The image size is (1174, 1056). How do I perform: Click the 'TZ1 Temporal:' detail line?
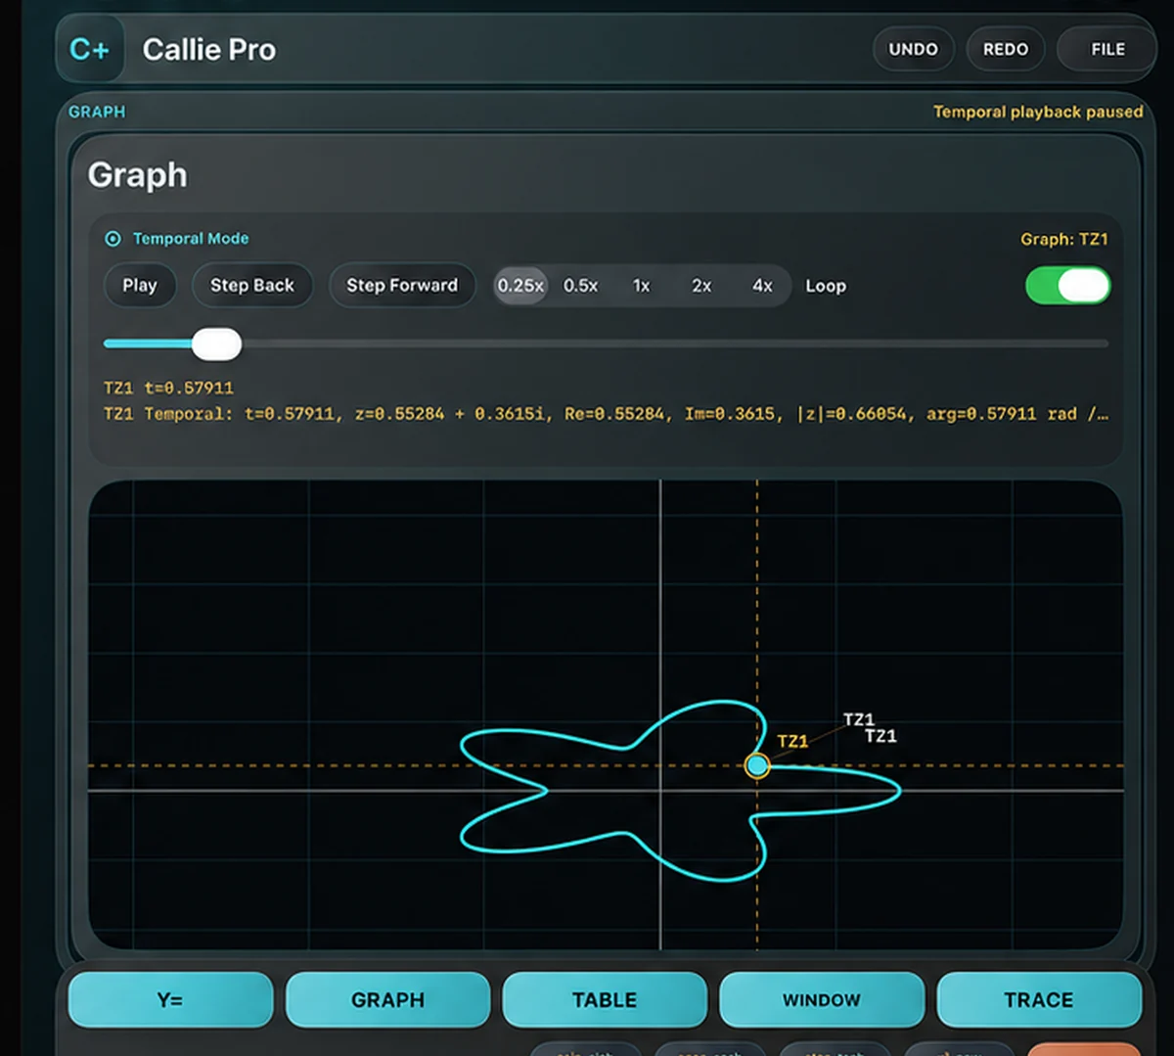pos(606,414)
